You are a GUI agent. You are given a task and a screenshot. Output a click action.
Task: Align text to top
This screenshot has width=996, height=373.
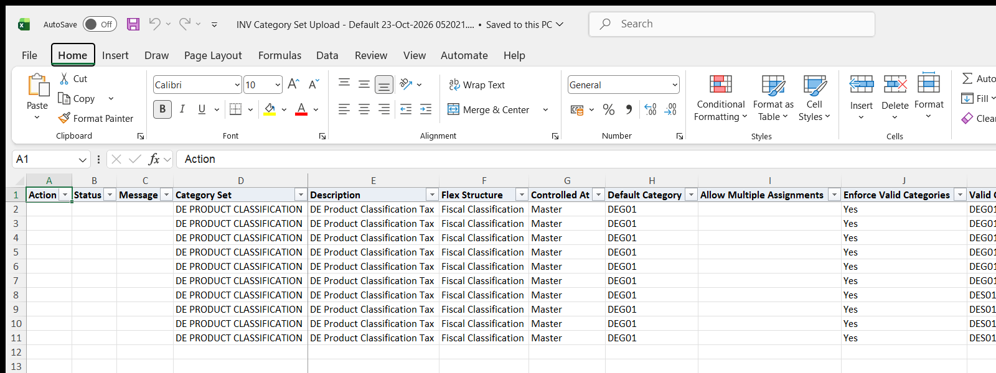(344, 85)
